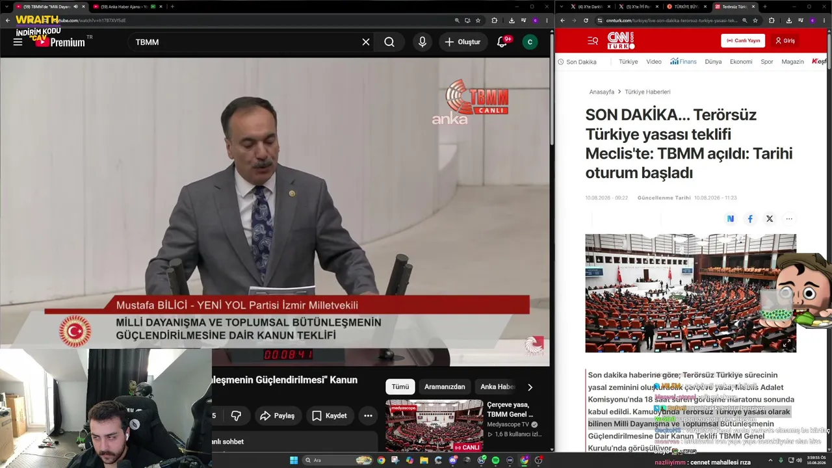This screenshot has width=832, height=468.
Task: Open Chrome three-dot menu in YouTube browser window
Action: 547,20
